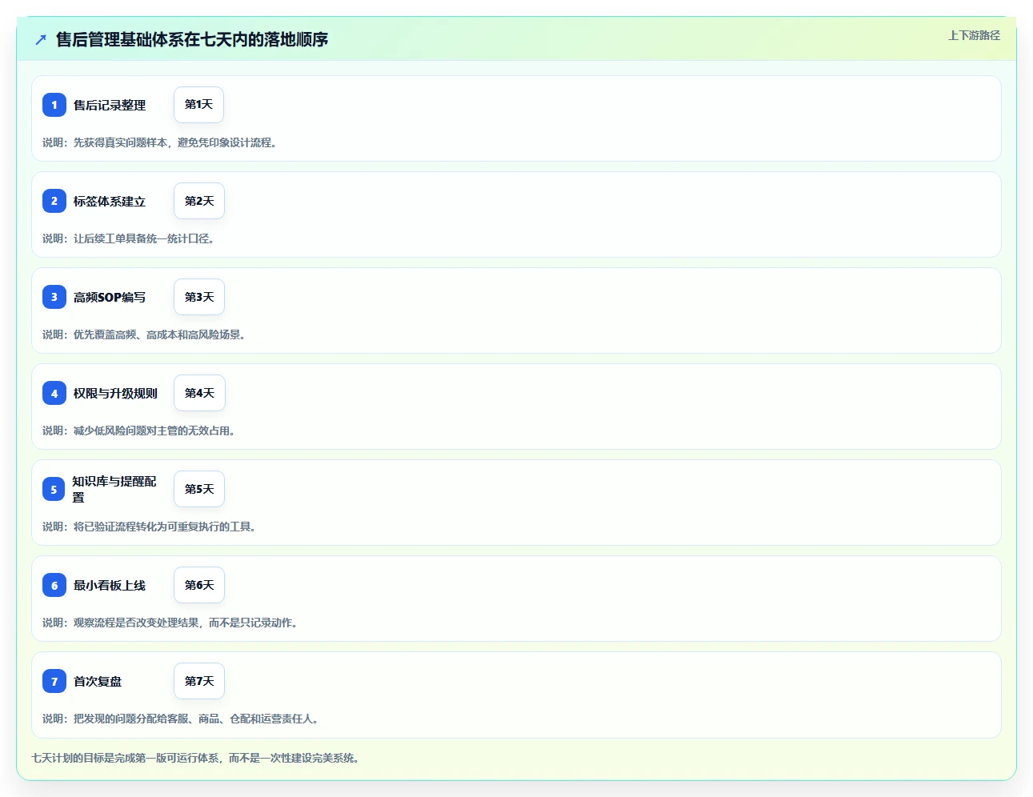Viewport: 1033px width, 797px height.
Task: Select the step title 售后记录整理
Action: click(x=110, y=105)
